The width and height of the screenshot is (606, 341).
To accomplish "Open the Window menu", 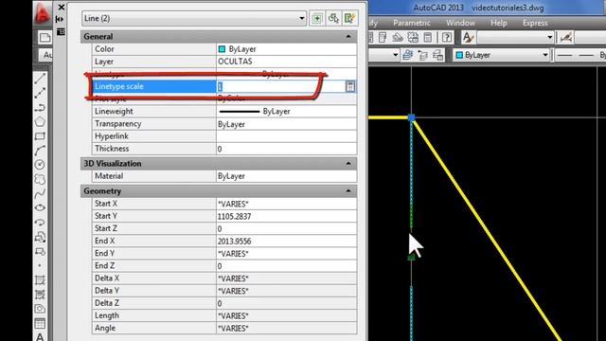I will point(460,23).
